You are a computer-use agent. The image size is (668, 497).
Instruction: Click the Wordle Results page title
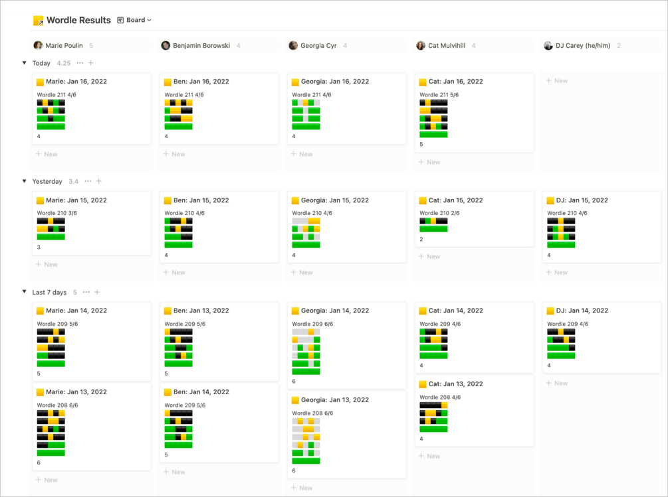(x=78, y=20)
